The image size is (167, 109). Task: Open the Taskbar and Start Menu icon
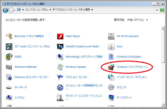tap(60, 98)
